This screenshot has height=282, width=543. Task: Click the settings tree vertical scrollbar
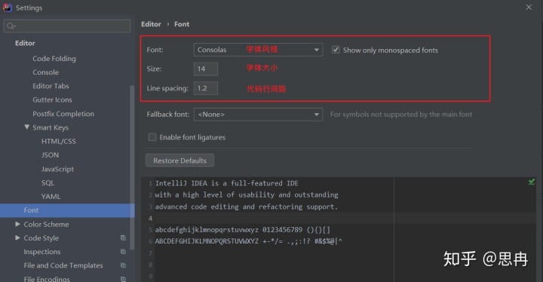pos(132,167)
